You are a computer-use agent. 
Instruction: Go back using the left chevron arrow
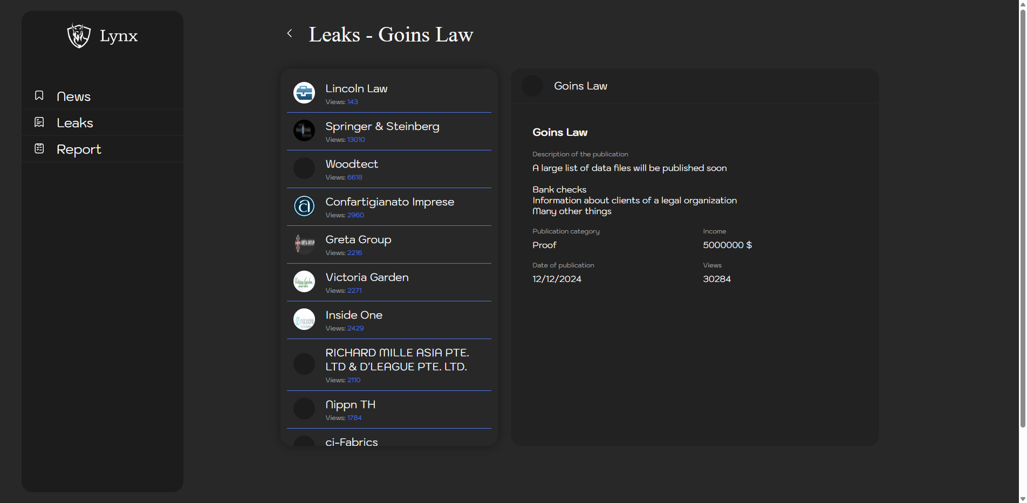[x=290, y=33]
